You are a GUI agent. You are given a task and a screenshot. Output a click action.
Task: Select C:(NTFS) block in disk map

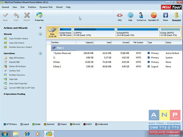point(94,32)
